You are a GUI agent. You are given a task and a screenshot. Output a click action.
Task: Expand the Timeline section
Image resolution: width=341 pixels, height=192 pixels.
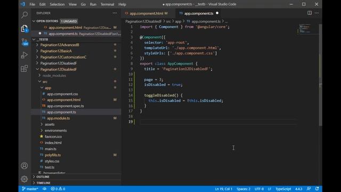click(43, 183)
